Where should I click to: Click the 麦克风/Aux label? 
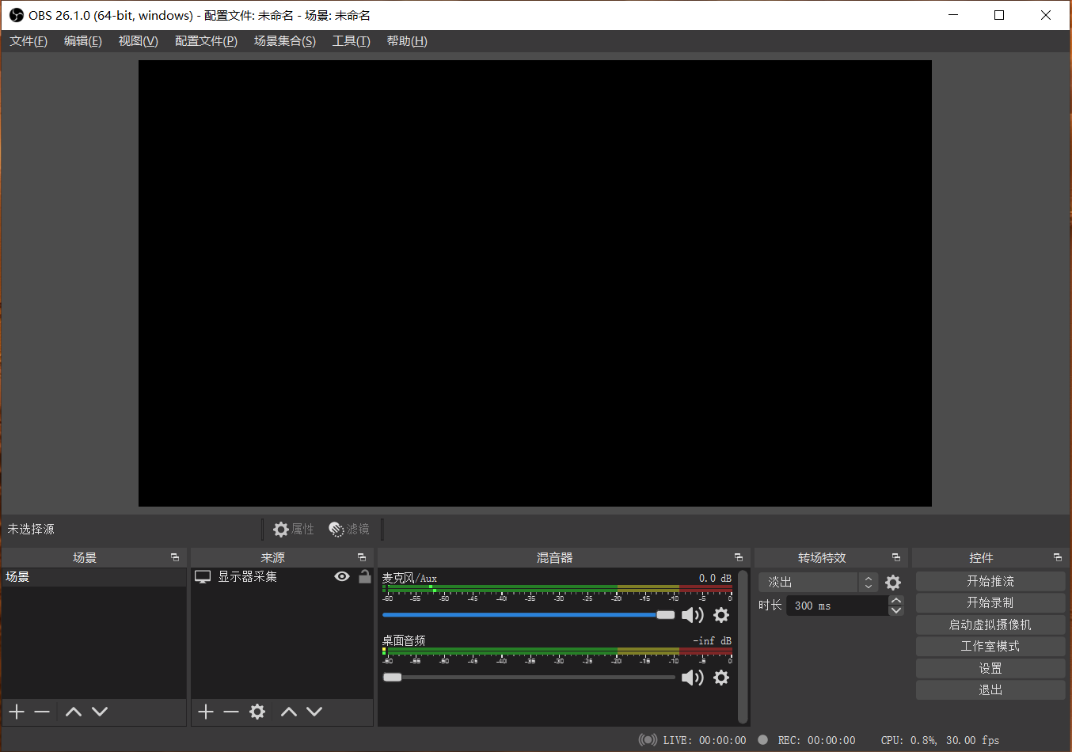click(409, 578)
